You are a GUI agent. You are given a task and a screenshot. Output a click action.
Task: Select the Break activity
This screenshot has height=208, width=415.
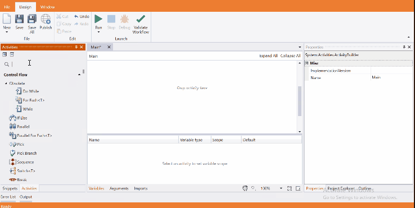(18, 179)
